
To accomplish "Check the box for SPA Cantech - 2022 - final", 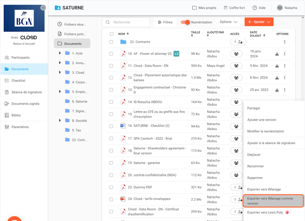I will (x=111, y=139).
